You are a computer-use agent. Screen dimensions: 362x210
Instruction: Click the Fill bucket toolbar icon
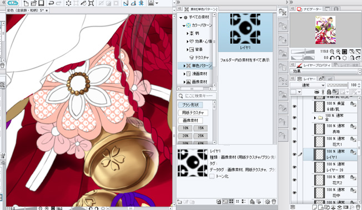[x=83, y=3]
